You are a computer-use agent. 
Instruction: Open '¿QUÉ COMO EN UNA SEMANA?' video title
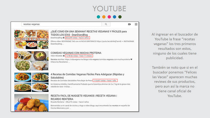click(89, 33)
